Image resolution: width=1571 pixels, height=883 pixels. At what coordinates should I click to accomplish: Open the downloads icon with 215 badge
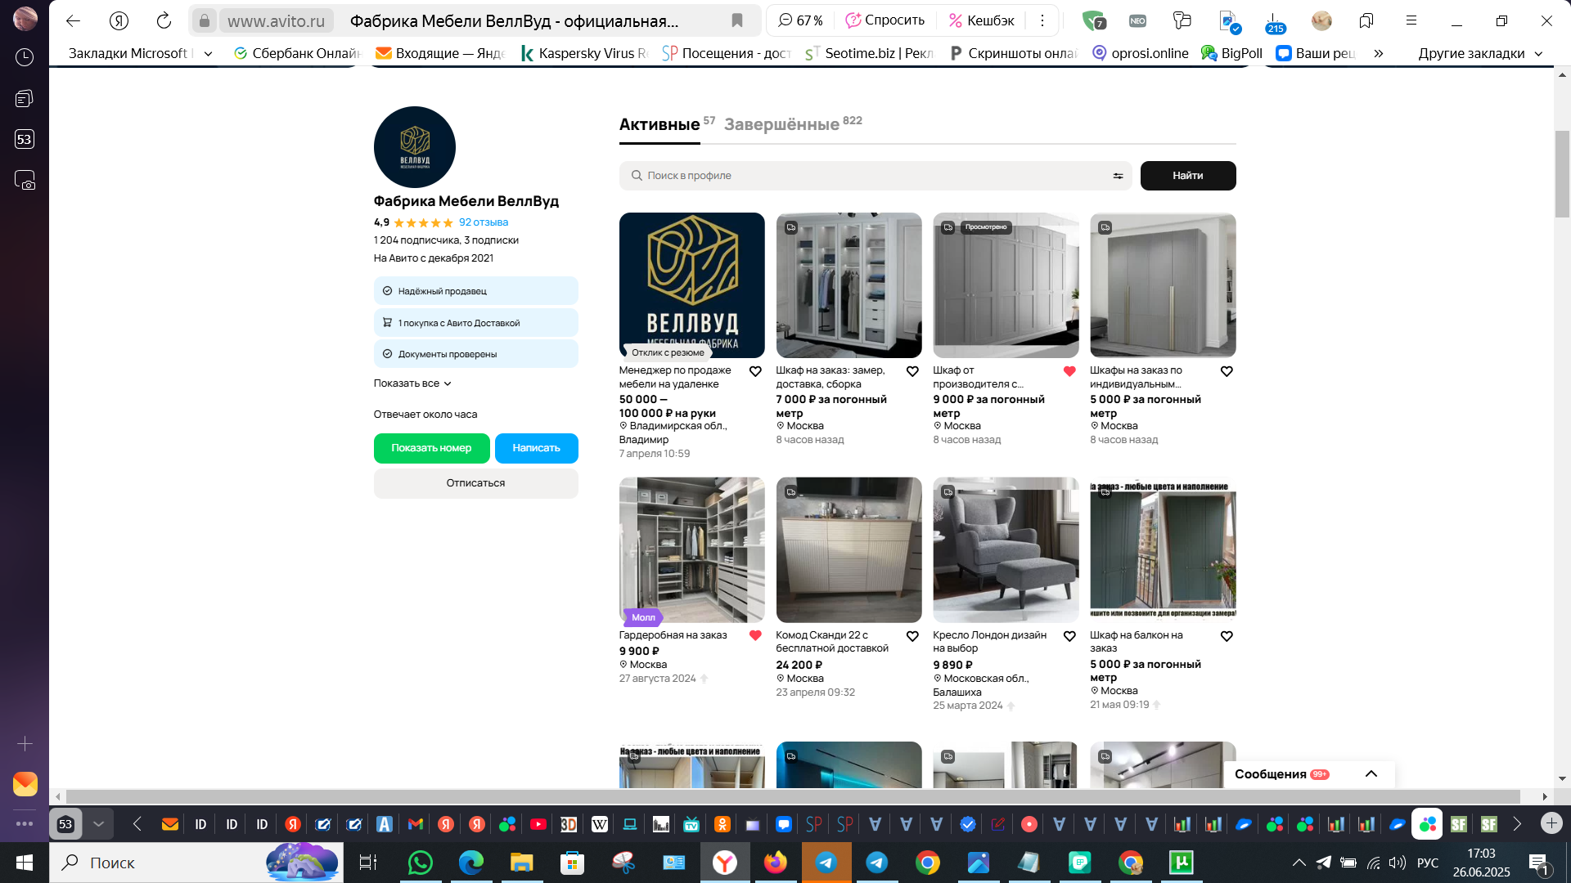click(x=1274, y=21)
